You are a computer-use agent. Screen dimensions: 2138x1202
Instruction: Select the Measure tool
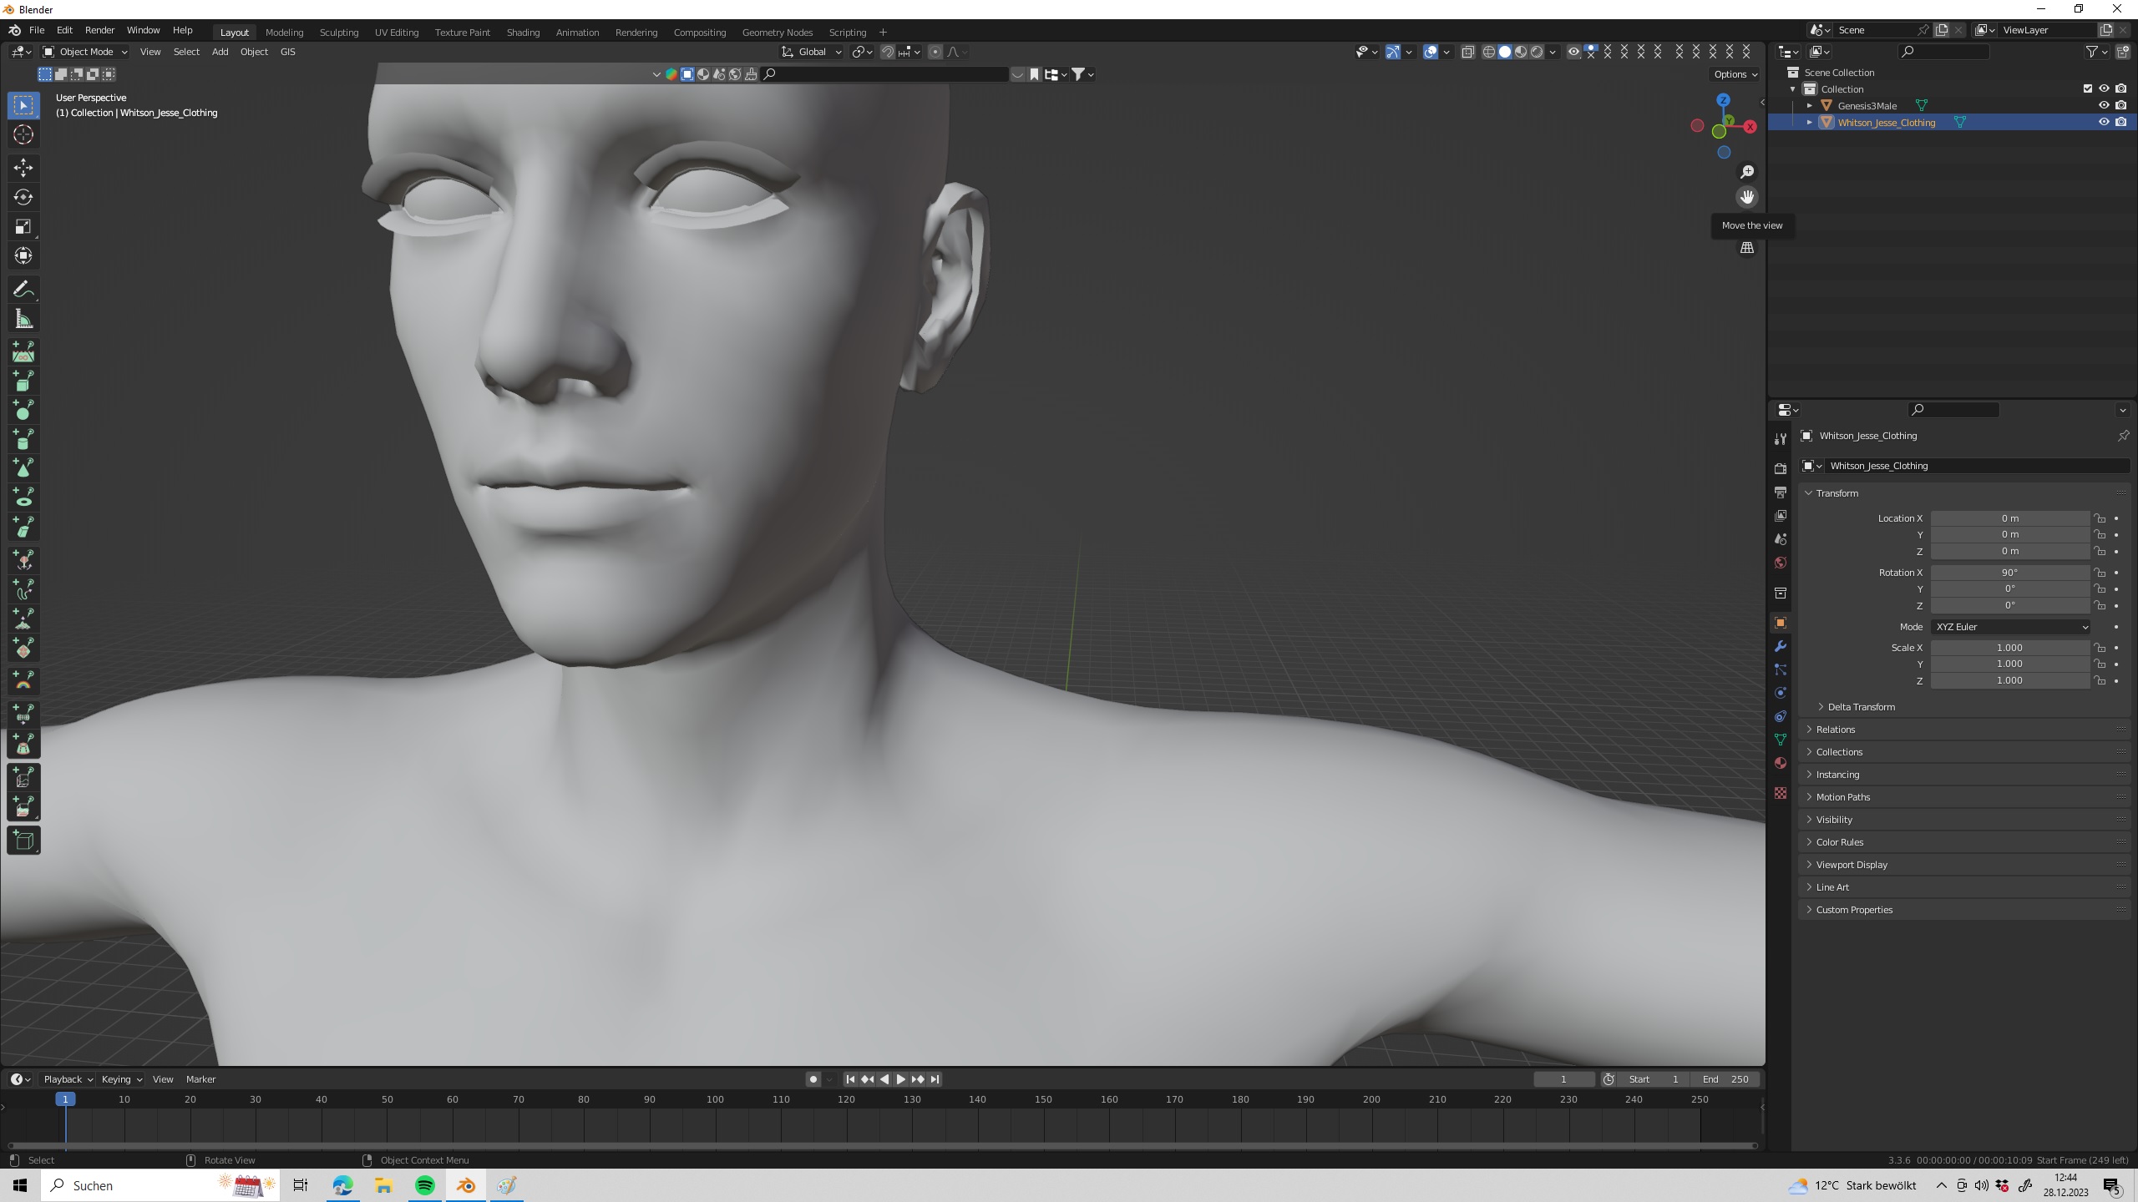click(23, 320)
